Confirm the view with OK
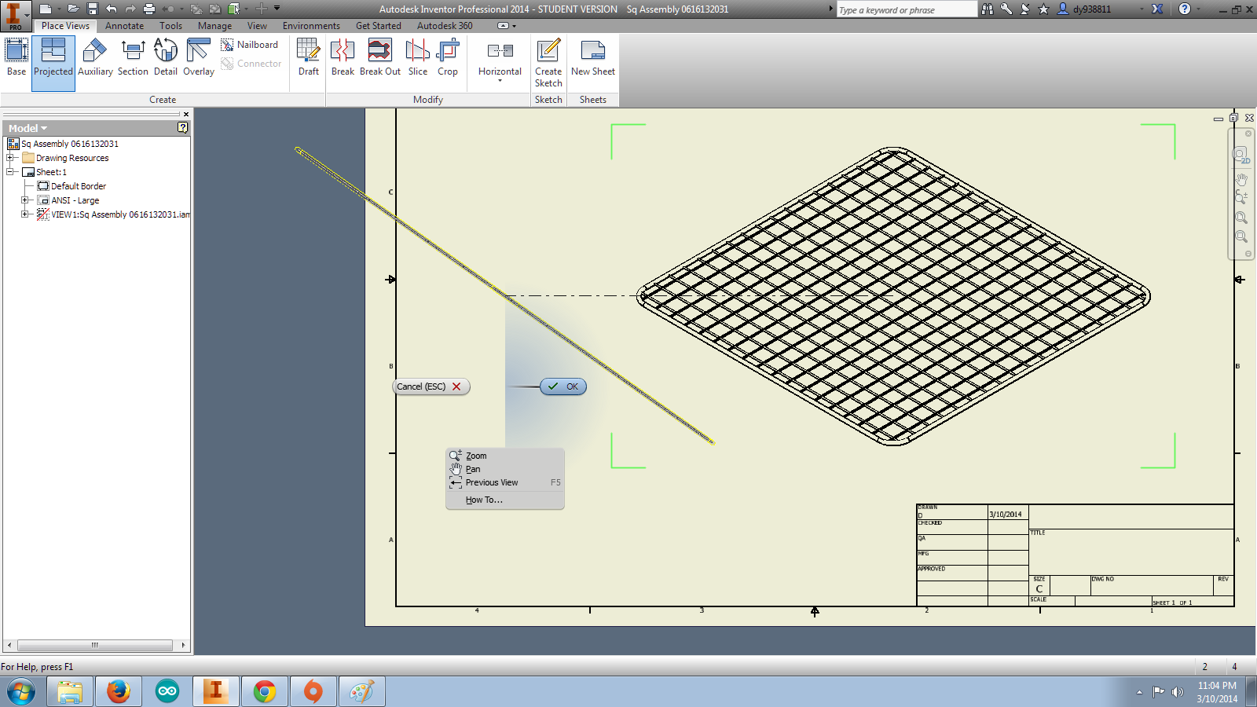The image size is (1257, 707). [563, 386]
